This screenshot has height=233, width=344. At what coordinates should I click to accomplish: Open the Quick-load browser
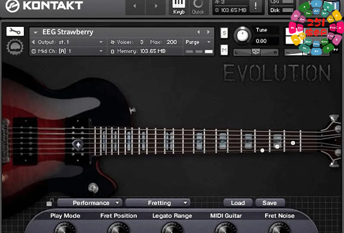[198, 7]
